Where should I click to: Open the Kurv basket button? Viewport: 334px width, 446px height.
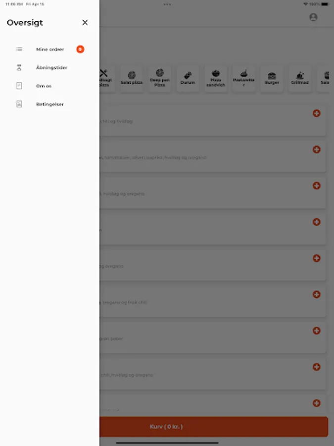(x=214, y=427)
